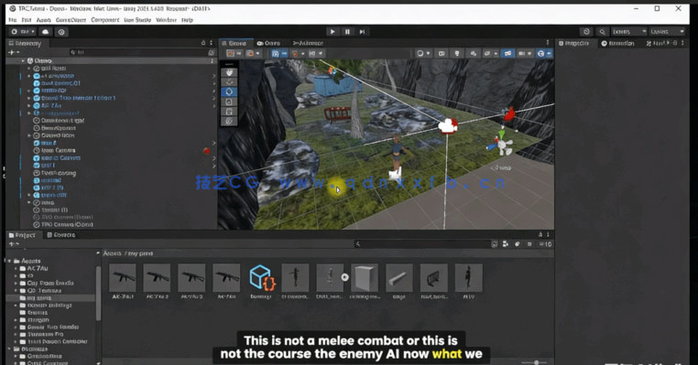Toggle the scene audio button

[473, 53]
